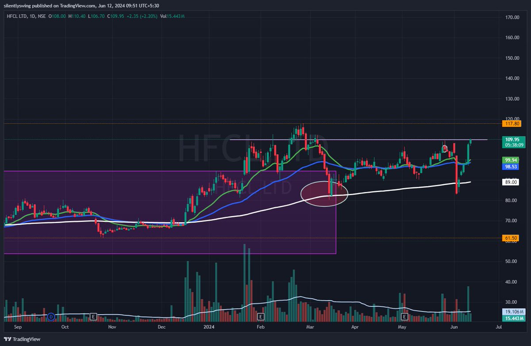This screenshot has width=531, height=346.
Task: Click the 150.00 price axis label
Action: [x=512, y=58]
